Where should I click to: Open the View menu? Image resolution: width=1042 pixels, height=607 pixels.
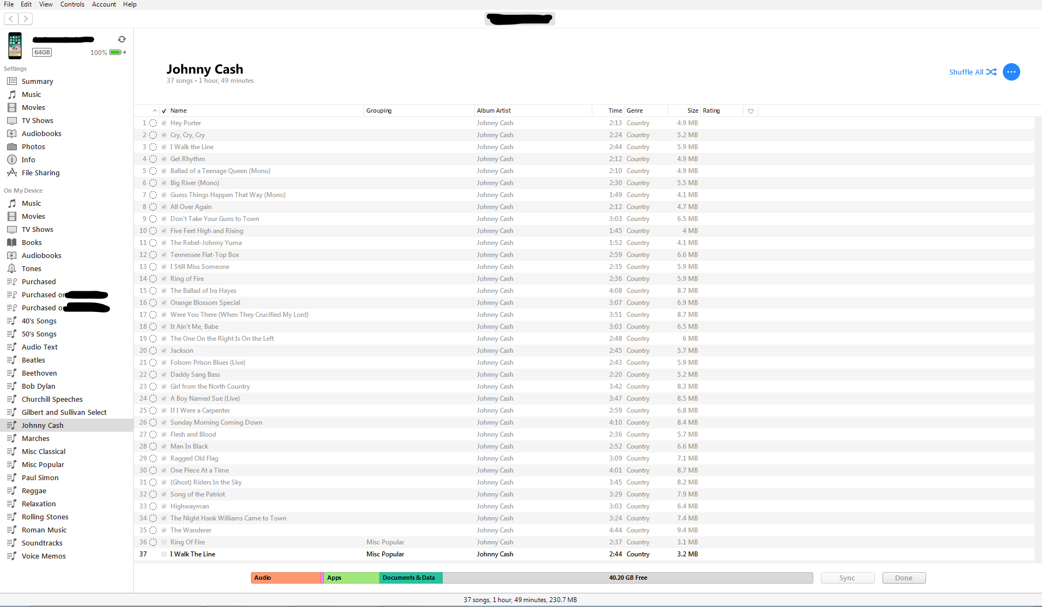click(46, 4)
